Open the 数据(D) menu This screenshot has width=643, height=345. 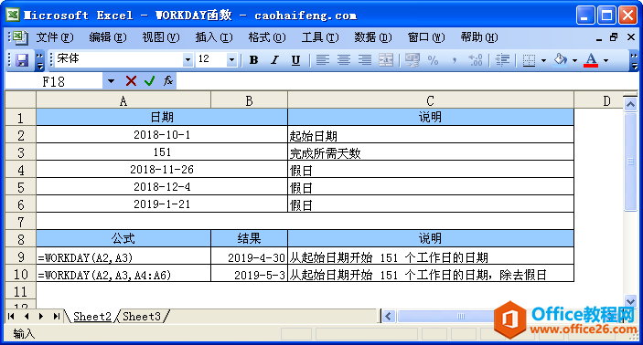pos(373,37)
